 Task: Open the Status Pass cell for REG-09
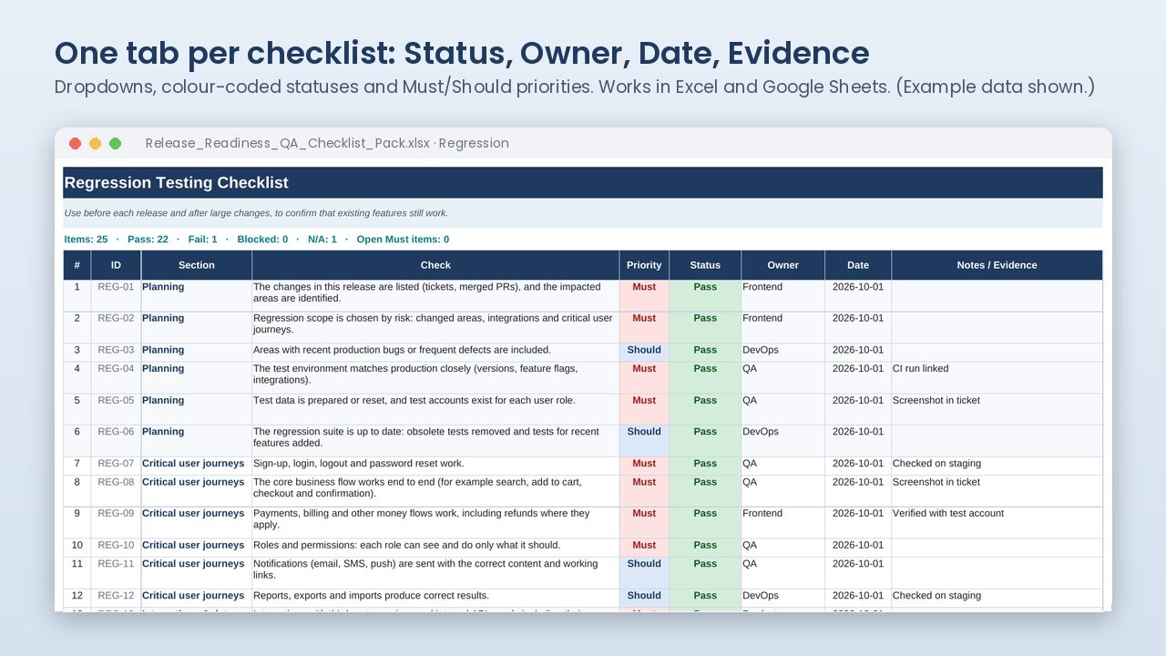705,522
